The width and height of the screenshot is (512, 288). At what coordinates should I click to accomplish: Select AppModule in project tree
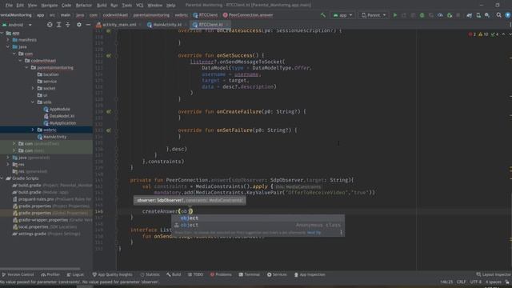pyautogui.click(x=59, y=110)
